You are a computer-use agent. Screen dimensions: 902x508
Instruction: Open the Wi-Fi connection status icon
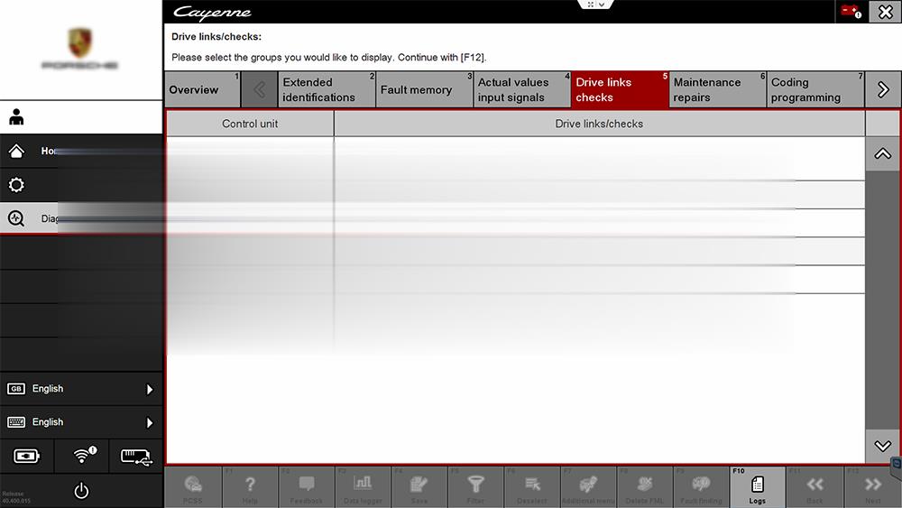coord(84,455)
